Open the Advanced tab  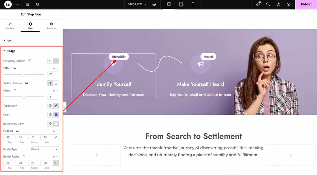click(51, 26)
